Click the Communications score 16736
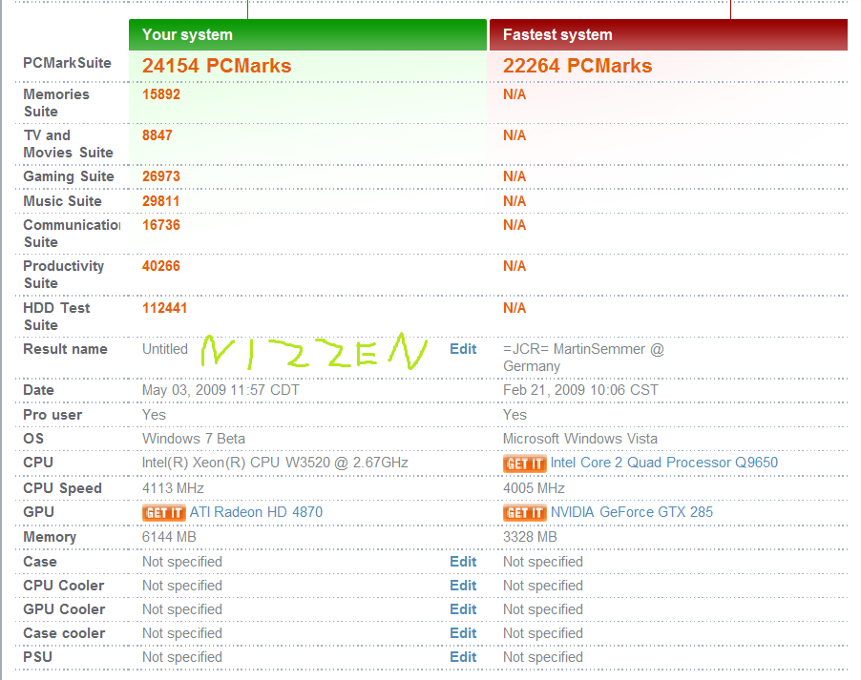Viewport: 861px width, 680px height. click(161, 225)
